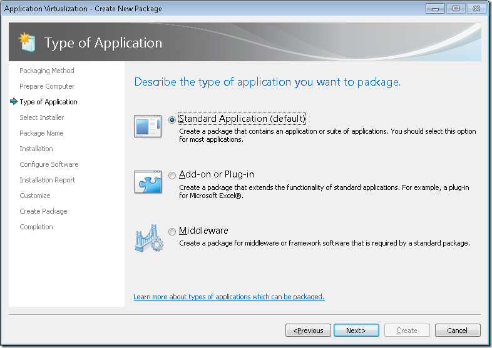
Task: Open Configure Software step
Action: (49, 164)
